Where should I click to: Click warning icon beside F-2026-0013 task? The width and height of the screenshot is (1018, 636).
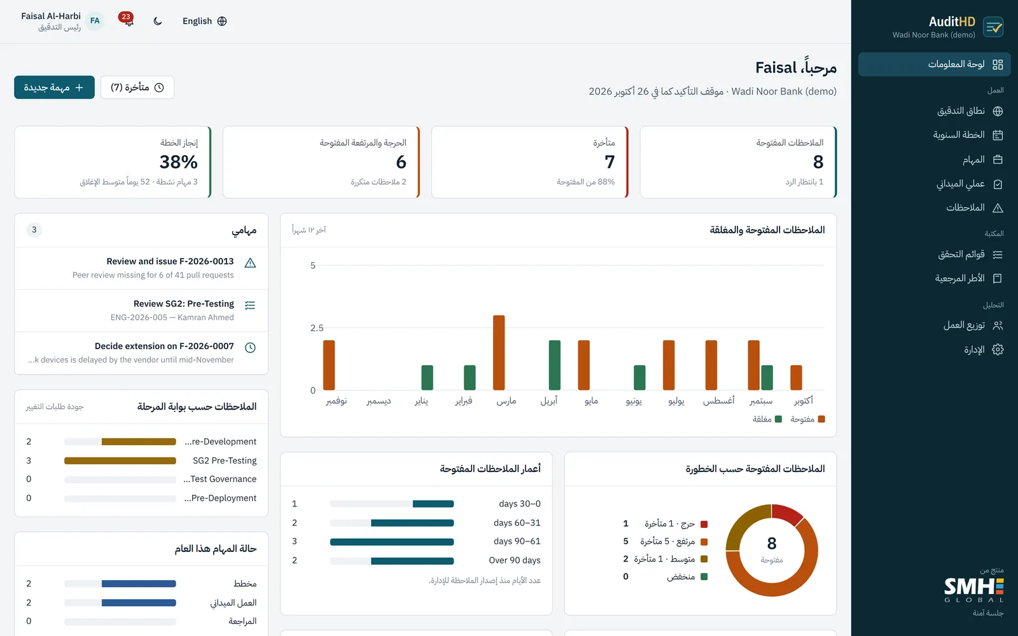point(250,263)
